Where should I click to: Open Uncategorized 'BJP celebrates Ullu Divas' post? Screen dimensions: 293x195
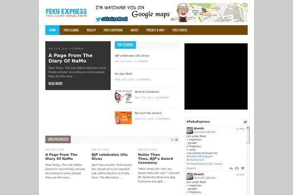pyautogui.click(x=110, y=157)
